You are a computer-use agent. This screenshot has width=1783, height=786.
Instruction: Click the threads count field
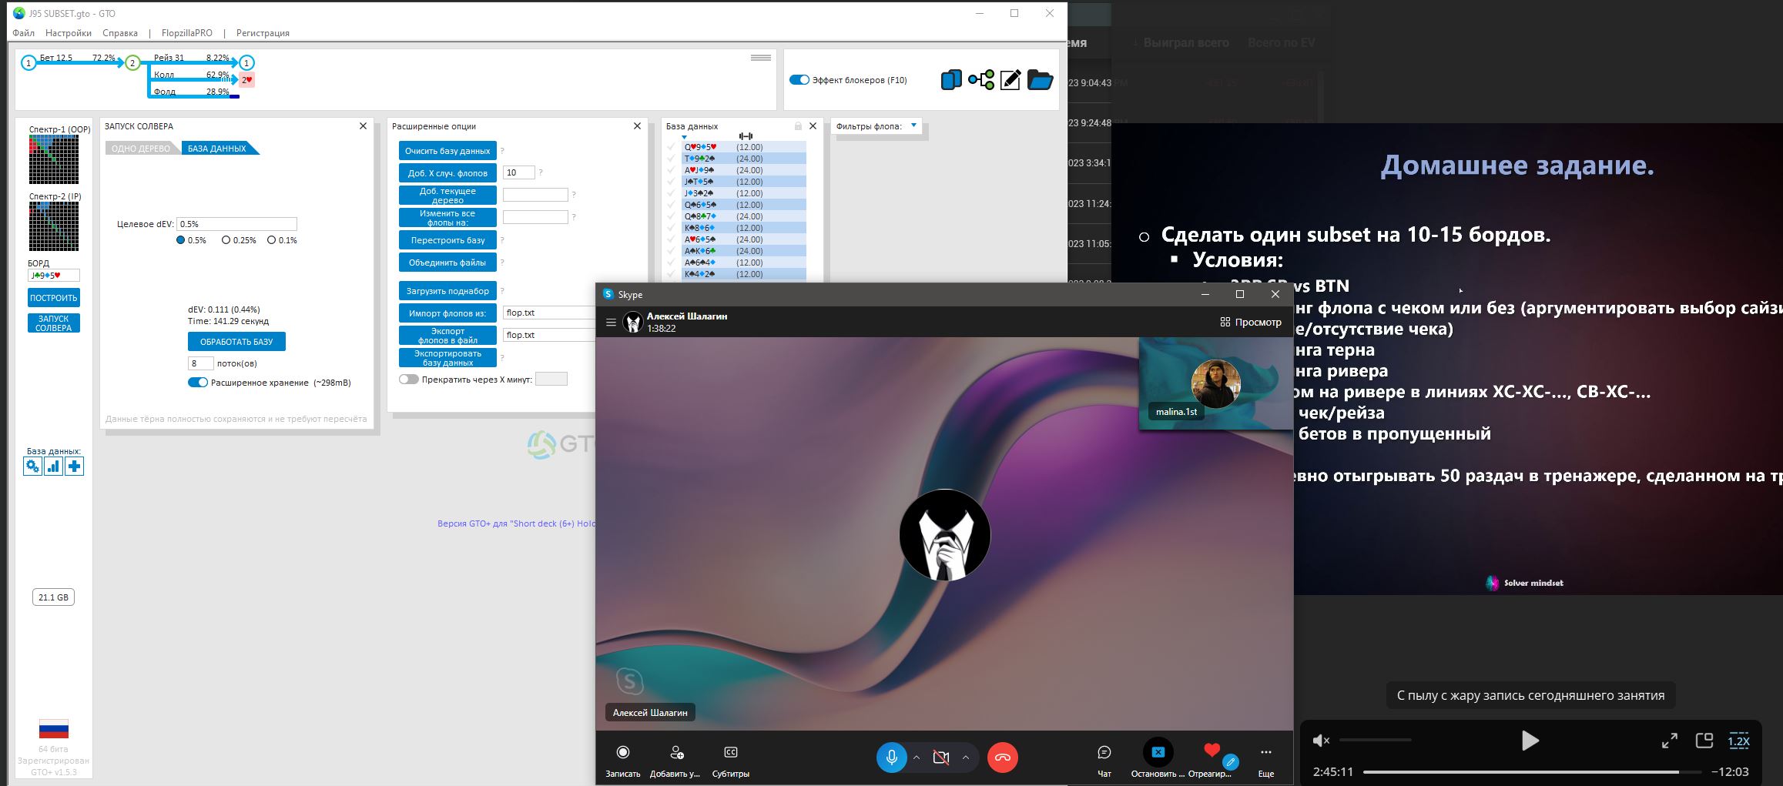200,363
